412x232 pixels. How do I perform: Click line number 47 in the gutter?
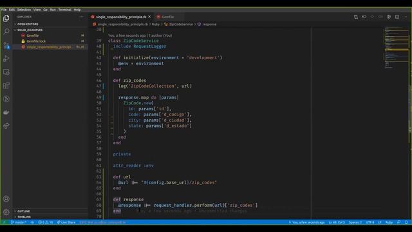pos(98,86)
